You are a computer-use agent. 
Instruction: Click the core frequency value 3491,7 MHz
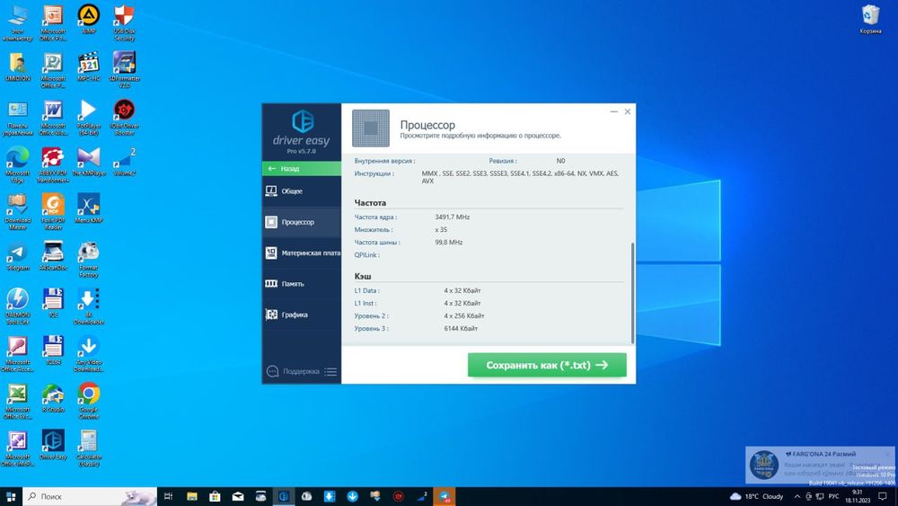coord(453,217)
